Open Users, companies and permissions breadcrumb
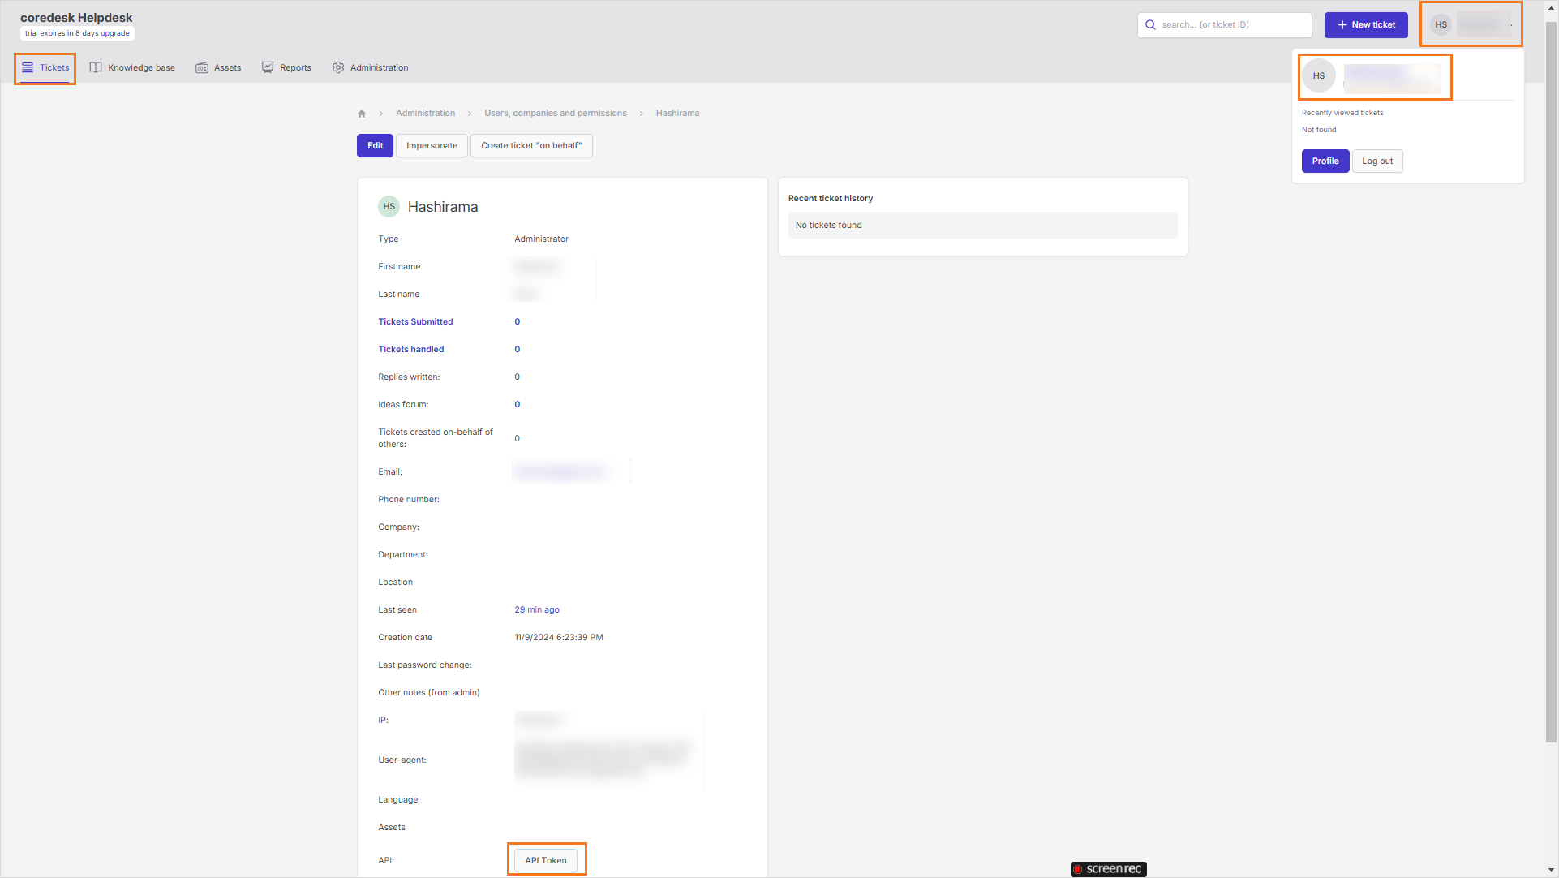The height and width of the screenshot is (878, 1559). pyautogui.click(x=556, y=114)
